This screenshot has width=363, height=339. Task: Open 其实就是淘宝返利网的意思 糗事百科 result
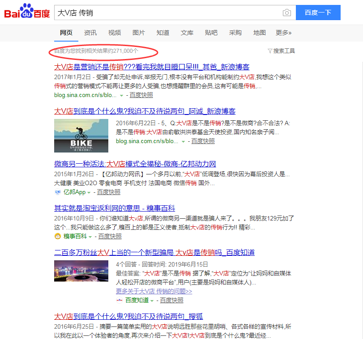(x=115, y=208)
